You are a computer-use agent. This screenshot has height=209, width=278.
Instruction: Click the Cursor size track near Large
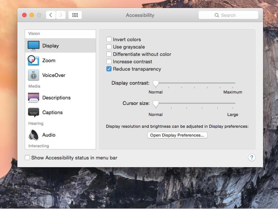coord(232,103)
